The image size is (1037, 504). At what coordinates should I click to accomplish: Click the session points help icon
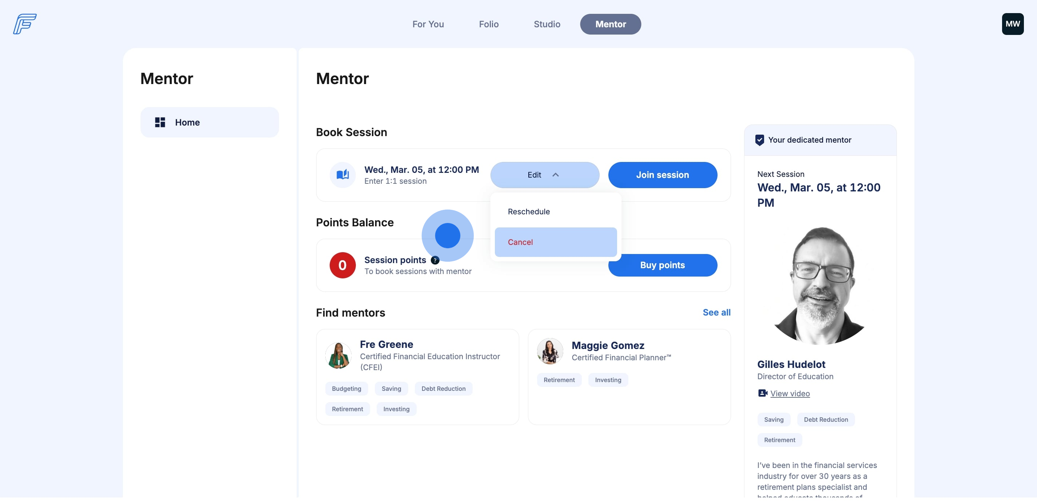435,260
